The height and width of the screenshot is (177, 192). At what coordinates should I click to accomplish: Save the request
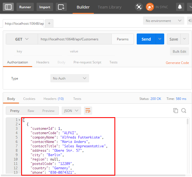pyautogui.click(x=174, y=39)
